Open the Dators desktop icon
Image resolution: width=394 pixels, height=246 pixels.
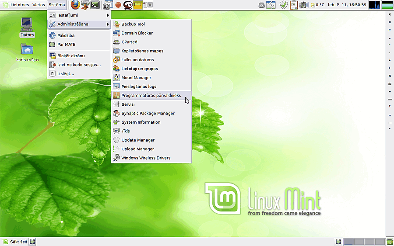pyautogui.click(x=27, y=28)
